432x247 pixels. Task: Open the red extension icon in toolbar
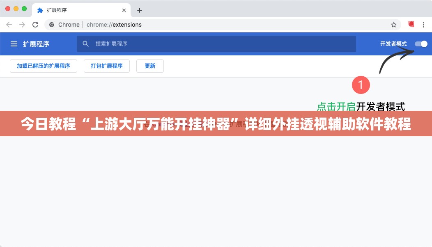click(x=411, y=24)
